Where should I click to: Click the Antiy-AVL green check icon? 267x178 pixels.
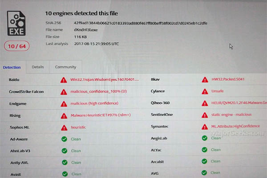[x=65, y=162]
